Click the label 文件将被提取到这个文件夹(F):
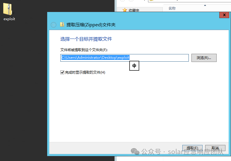231x161 pixels. tap(84, 50)
